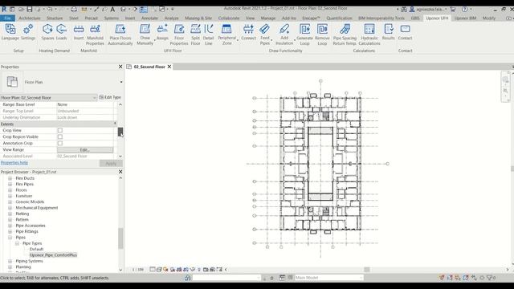Select the Default pipe type item
Screen dimensions: 514x289
[x=36, y=249]
